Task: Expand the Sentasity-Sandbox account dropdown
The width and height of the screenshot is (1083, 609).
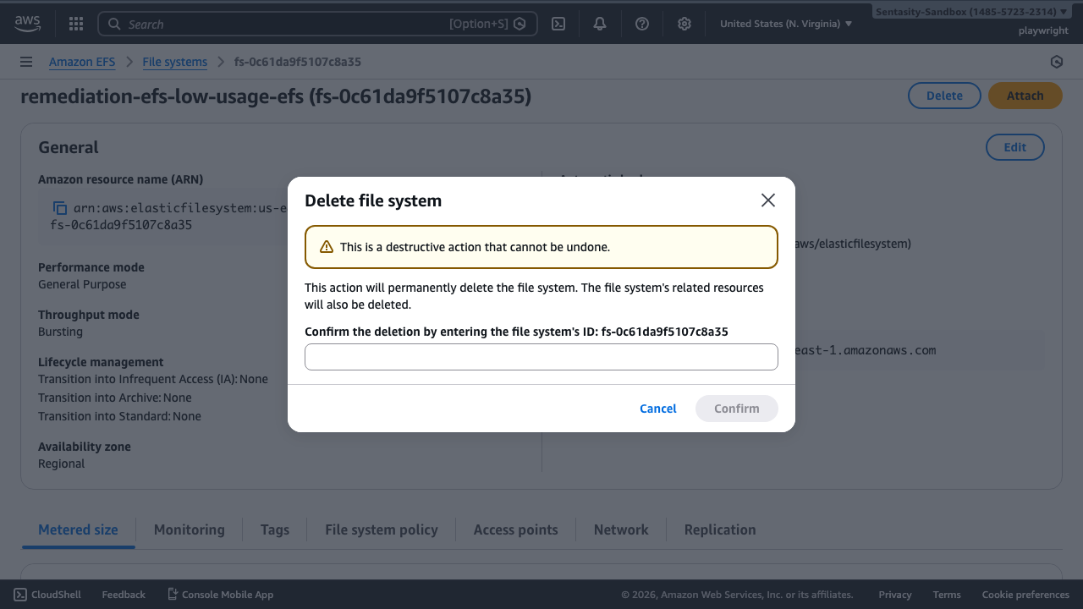Action: coord(970,11)
